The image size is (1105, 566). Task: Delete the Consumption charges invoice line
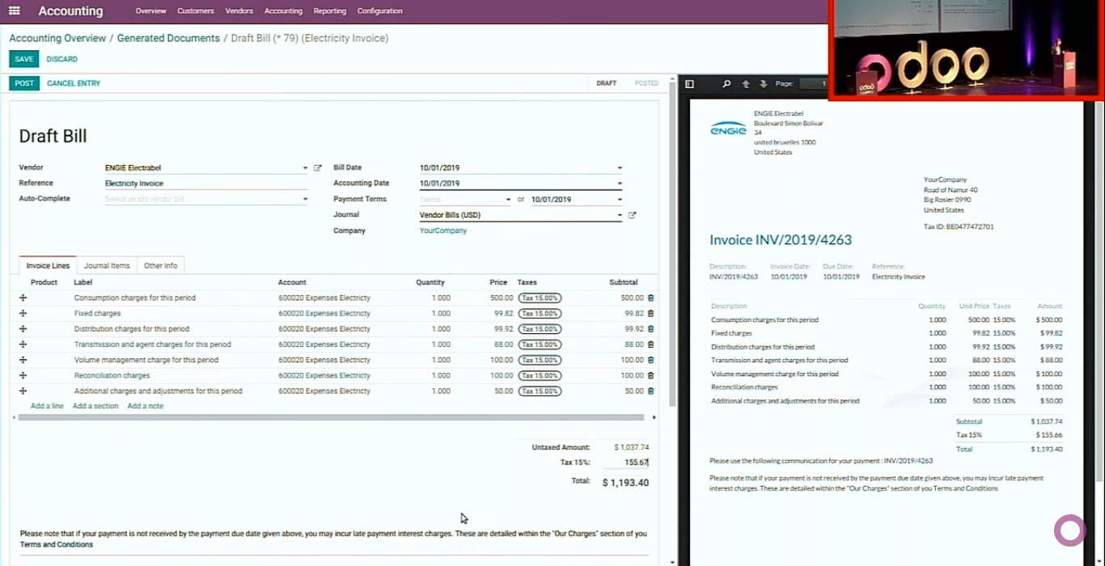651,298
